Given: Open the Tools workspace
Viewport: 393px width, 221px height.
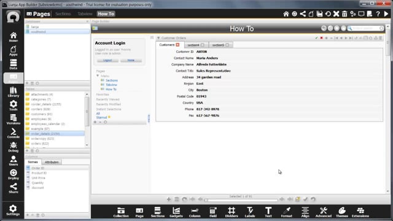Looking at the screenshot, I should click(14, 106).
